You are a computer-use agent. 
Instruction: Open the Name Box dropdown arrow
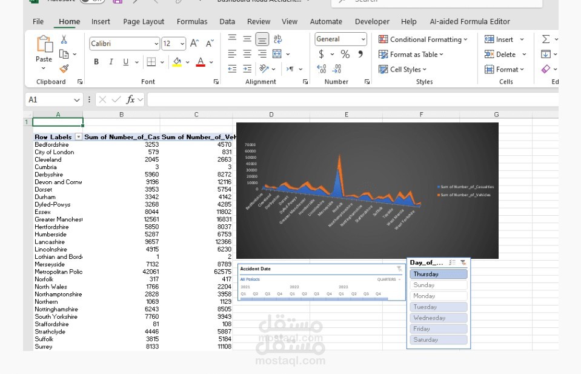tap(76, 99)
